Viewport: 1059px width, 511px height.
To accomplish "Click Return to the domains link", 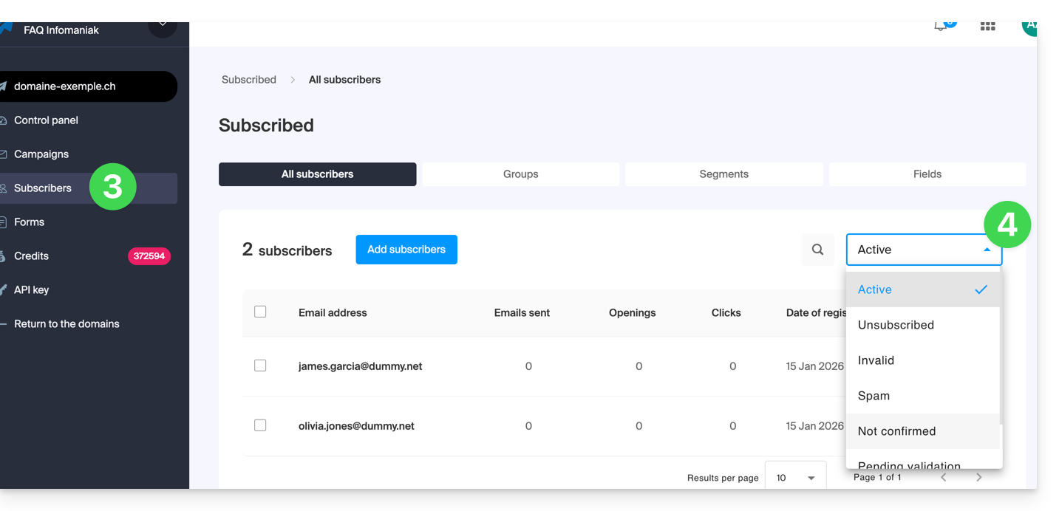I will [x=67, y=324].
